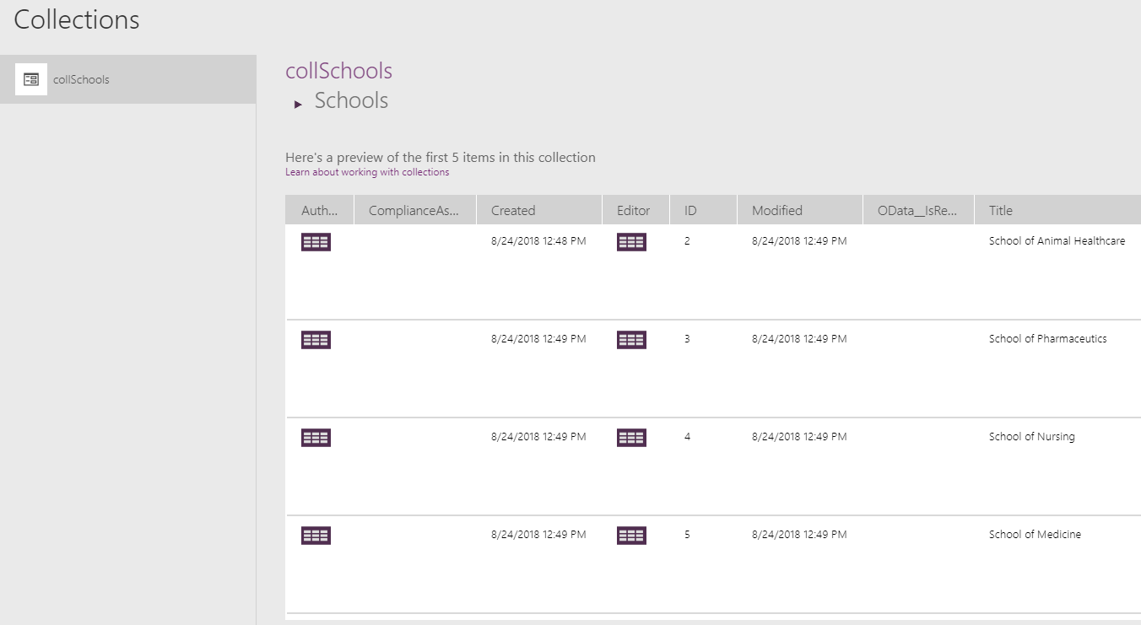Screen dimensions: 1141x625
Task: Select collSchools in the left collections list
Action: click(81, 80)
